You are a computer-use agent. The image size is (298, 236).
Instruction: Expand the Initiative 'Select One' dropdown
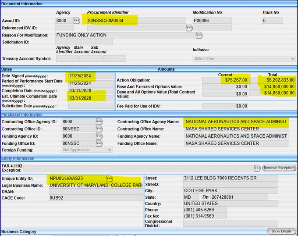(x=244, y=59)
